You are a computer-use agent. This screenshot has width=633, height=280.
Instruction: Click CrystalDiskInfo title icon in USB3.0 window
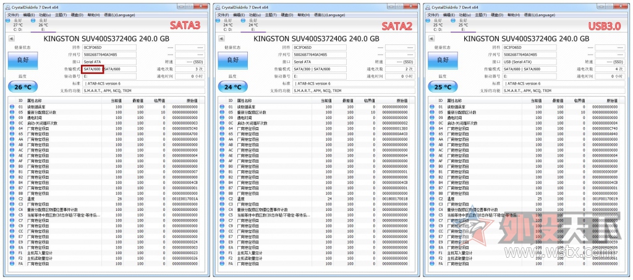(428, 7)
